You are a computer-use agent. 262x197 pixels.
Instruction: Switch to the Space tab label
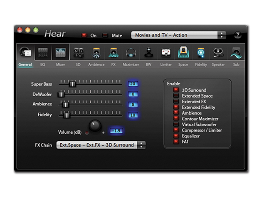[x=183, y=65]
